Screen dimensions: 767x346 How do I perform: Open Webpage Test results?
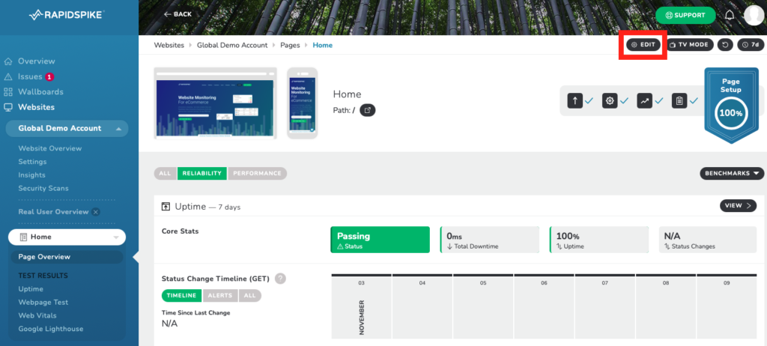click(43, 302)
